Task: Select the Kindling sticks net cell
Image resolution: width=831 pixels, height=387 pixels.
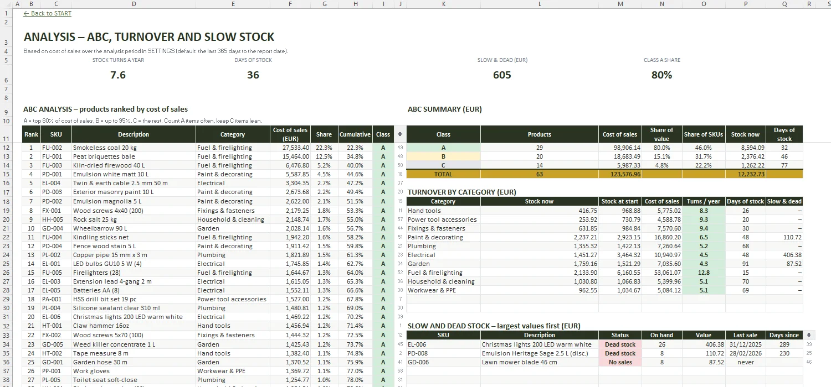Action: [x=134, y=237]
